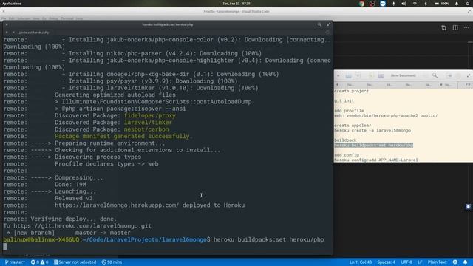Open the notifications bell in top panel
Image resolution: width=473 pixels, height=266 pixels.
[457, 4]
